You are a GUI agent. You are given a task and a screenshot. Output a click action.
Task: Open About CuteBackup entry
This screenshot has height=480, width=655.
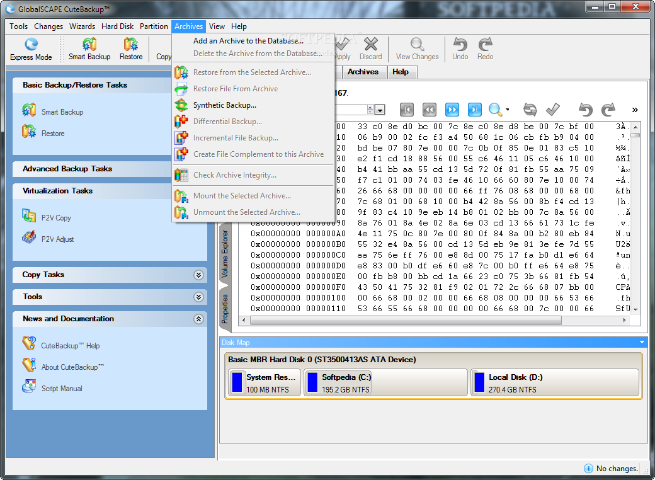pos(72,367)
